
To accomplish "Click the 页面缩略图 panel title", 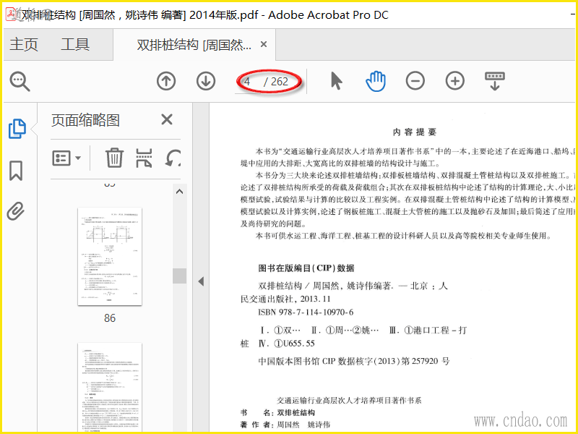I will pos(85,120).
